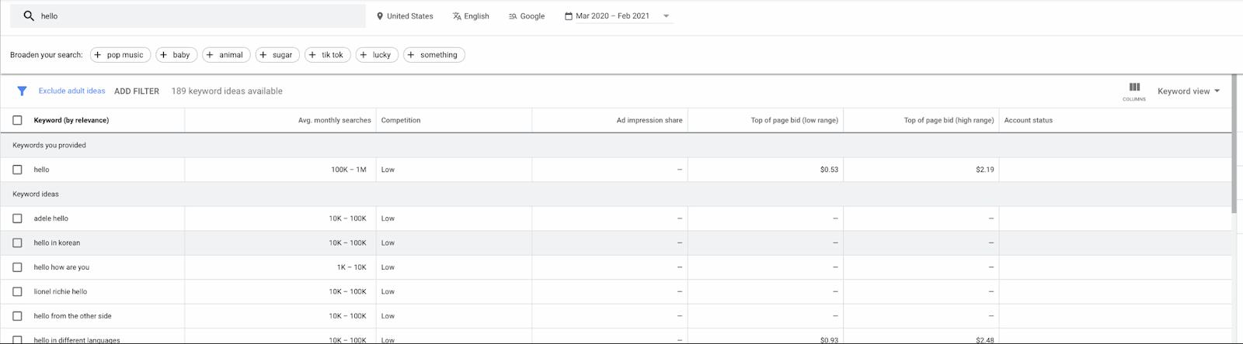Image resolution: width=1243 pixels, height=344 pixels.
Task: Check the box for 'hello' keyword
Action: [x=17, y=170]
